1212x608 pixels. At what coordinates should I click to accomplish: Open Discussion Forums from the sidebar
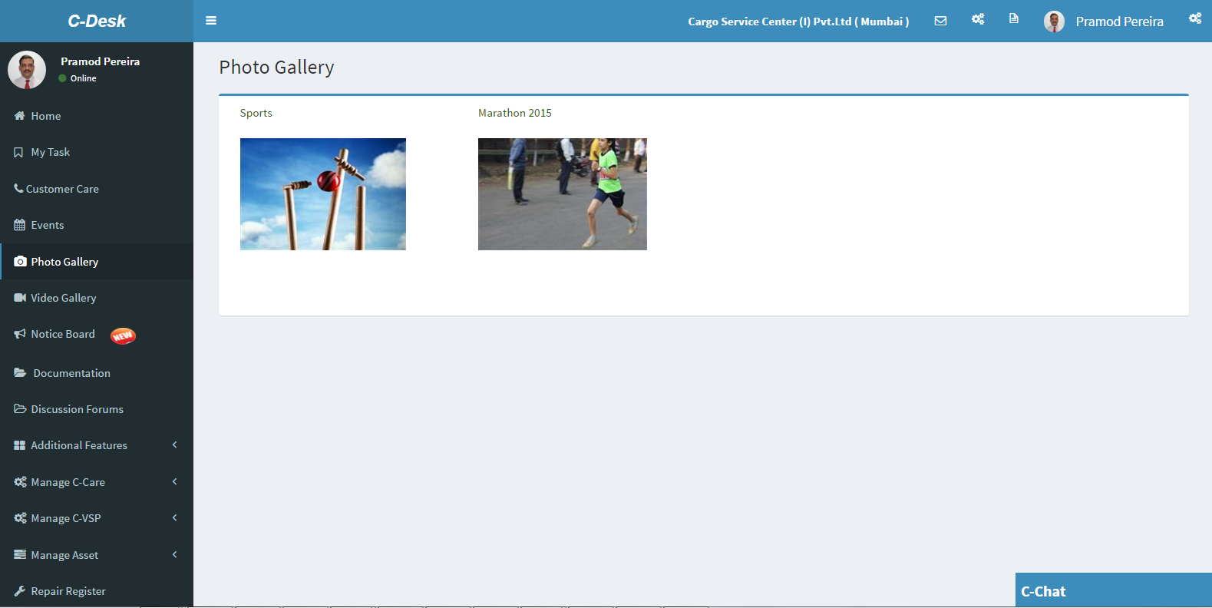(97, 409)
